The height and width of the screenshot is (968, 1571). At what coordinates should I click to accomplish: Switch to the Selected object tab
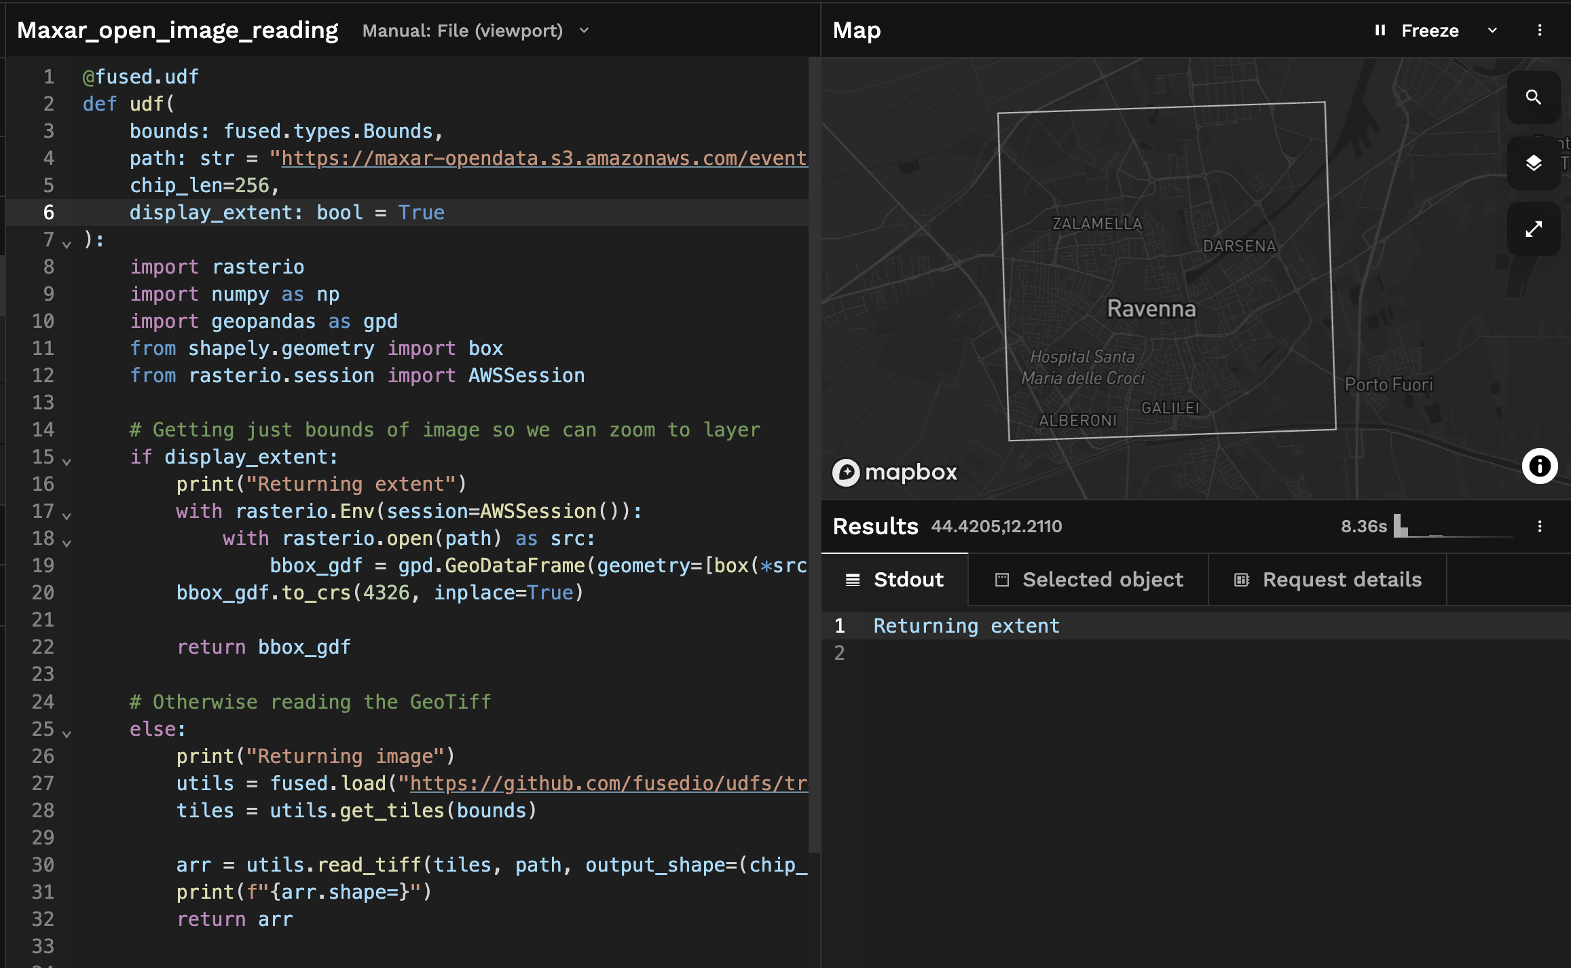point(1088,580)
